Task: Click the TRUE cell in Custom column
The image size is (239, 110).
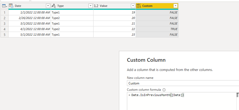Action: (157, 29)
